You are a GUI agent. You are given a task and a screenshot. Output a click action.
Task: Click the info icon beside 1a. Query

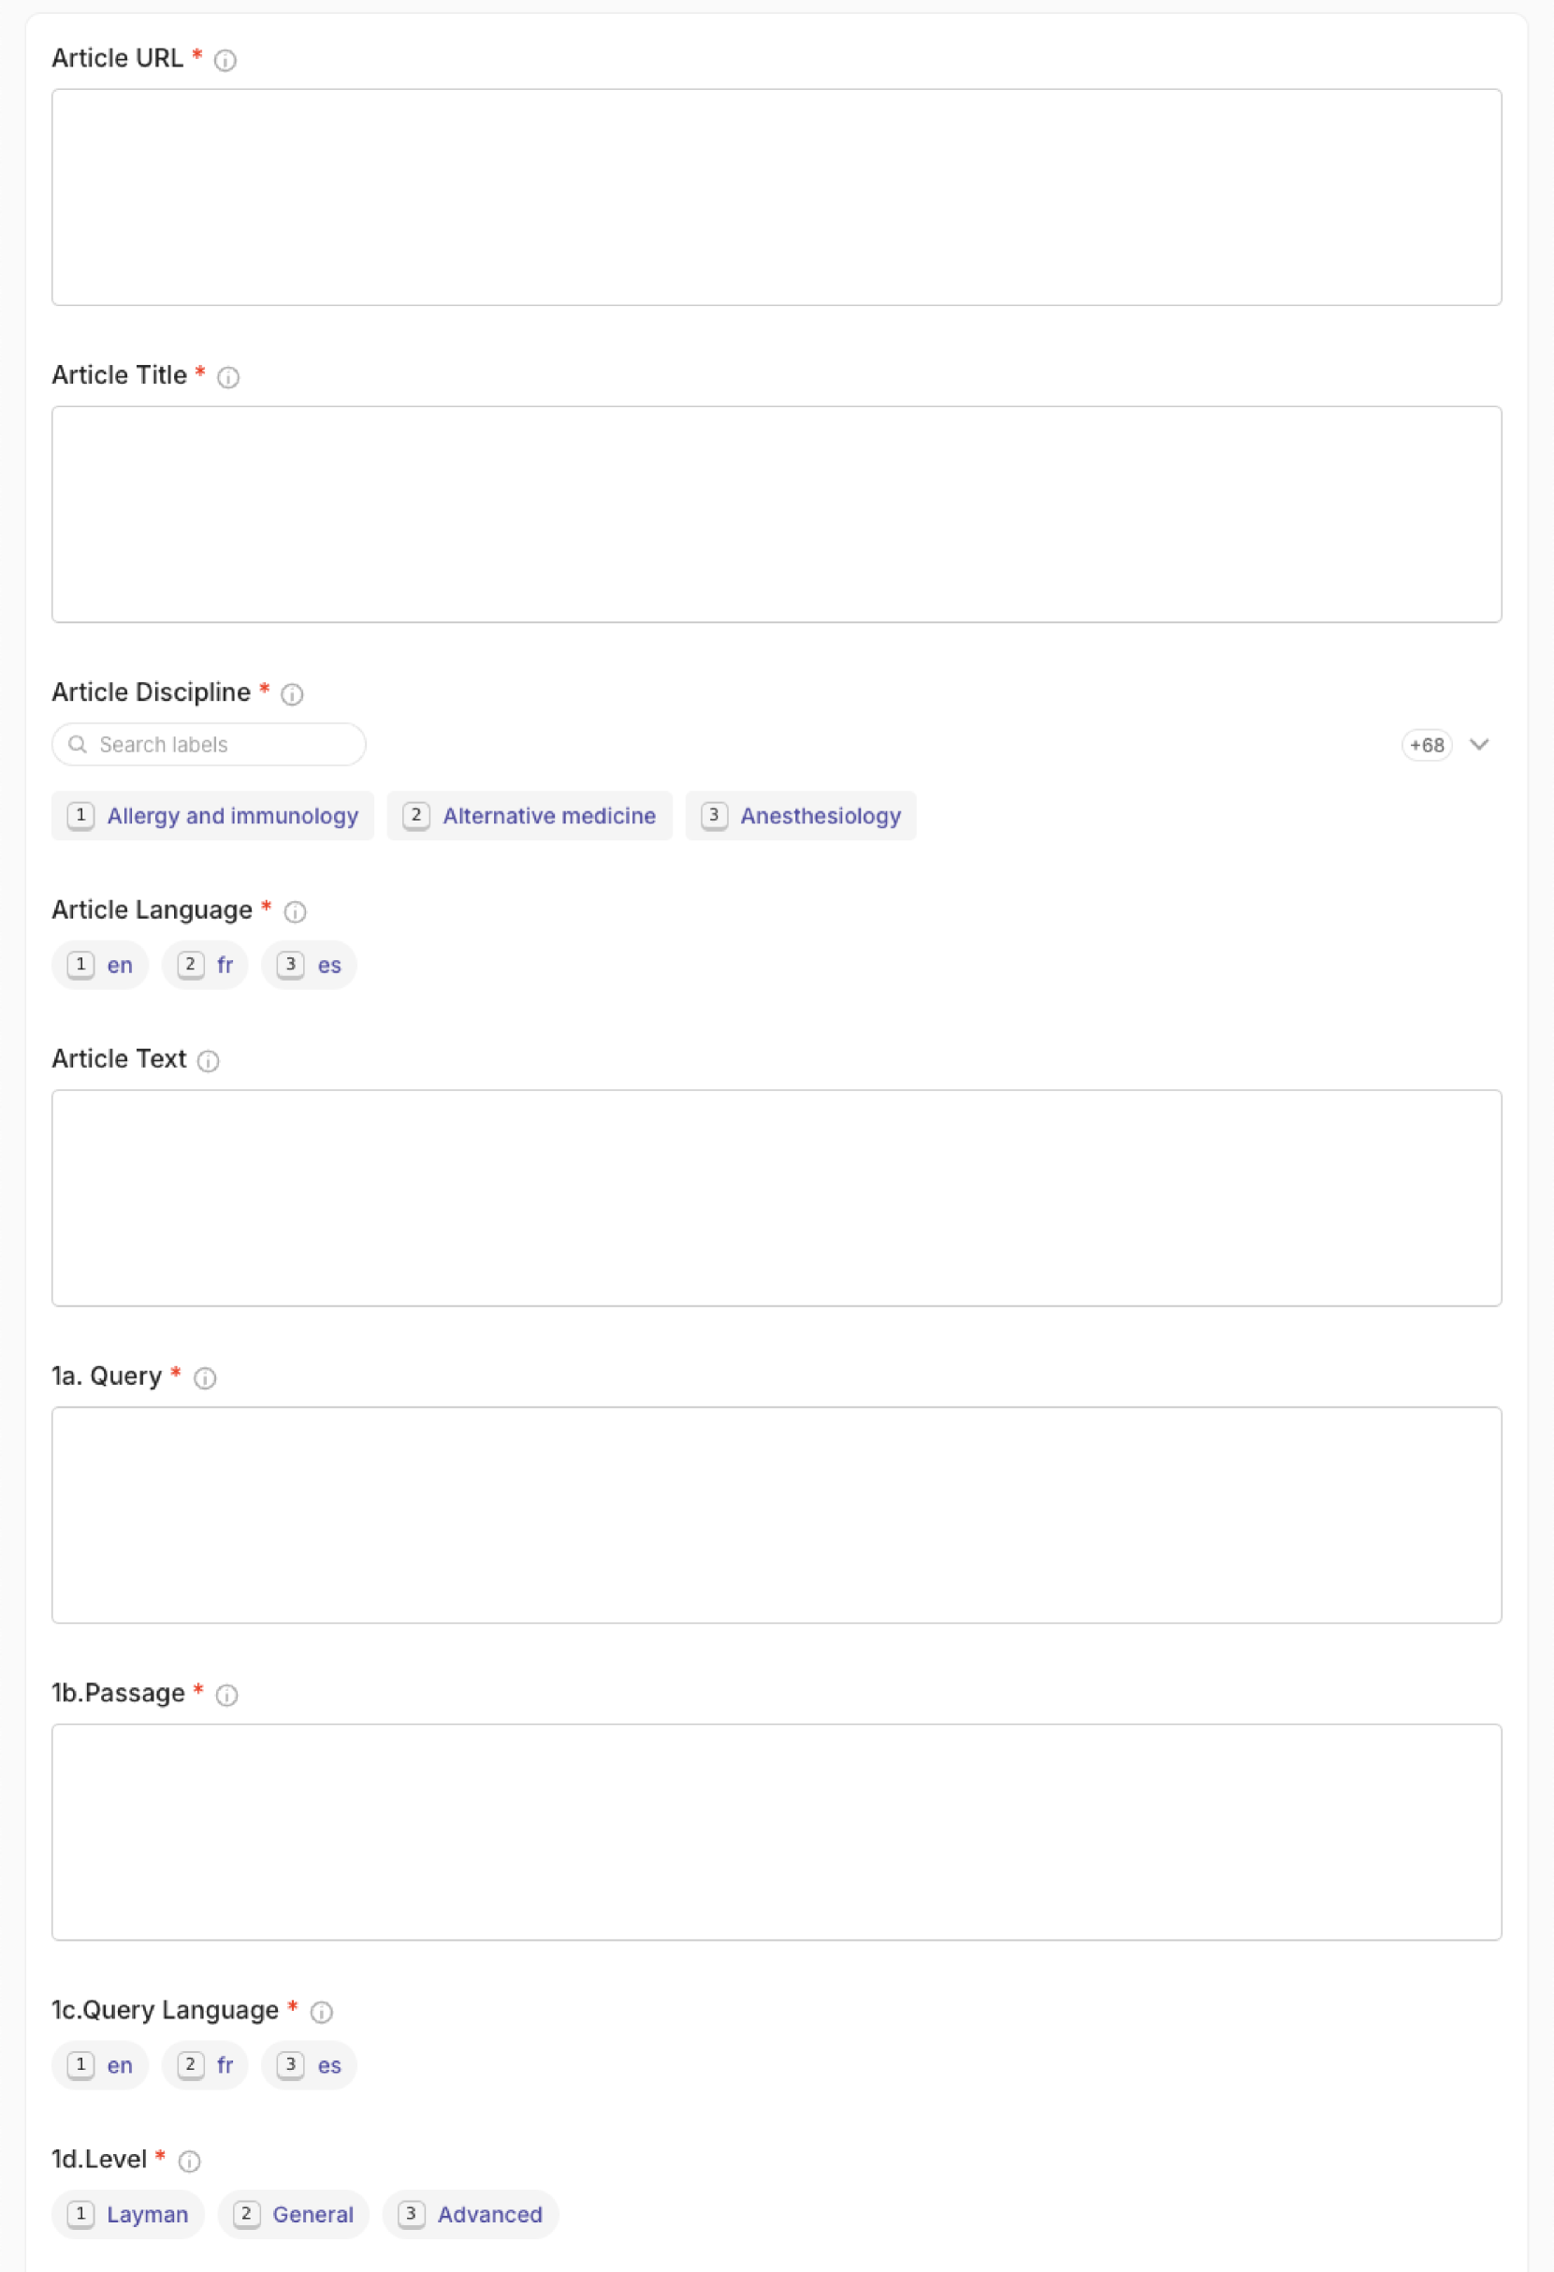205,1377
